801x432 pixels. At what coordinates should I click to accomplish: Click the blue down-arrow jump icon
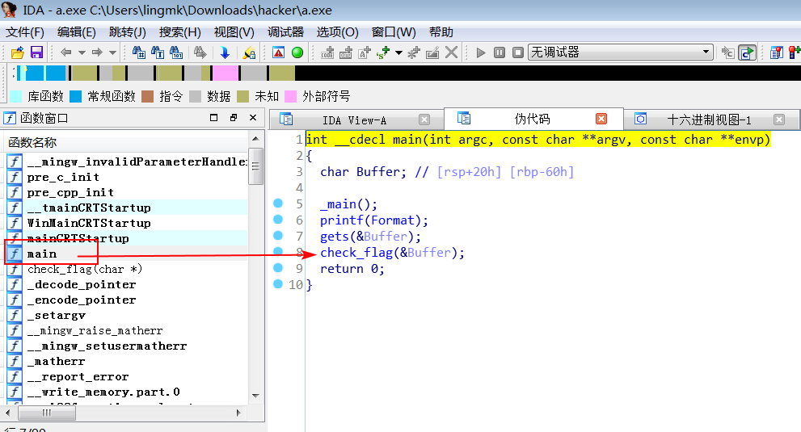click(225, 52)
